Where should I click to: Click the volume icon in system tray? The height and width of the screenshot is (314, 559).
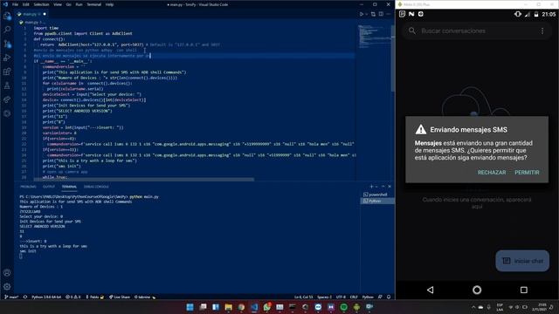[x=518, y=307]
